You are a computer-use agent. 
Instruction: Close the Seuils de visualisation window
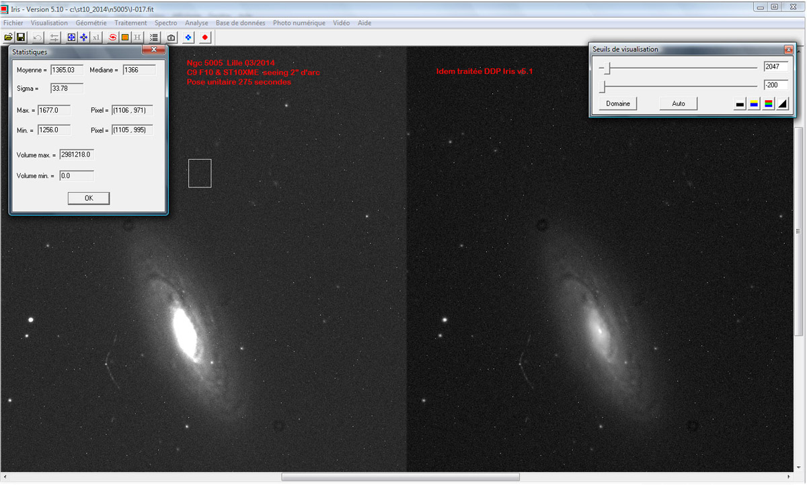coord(788,49)
